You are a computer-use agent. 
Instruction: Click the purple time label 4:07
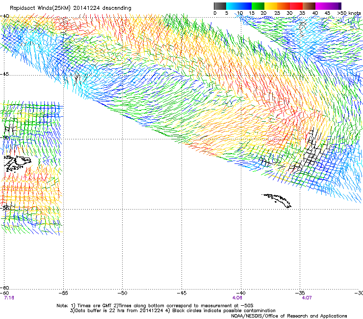point(307,298)
